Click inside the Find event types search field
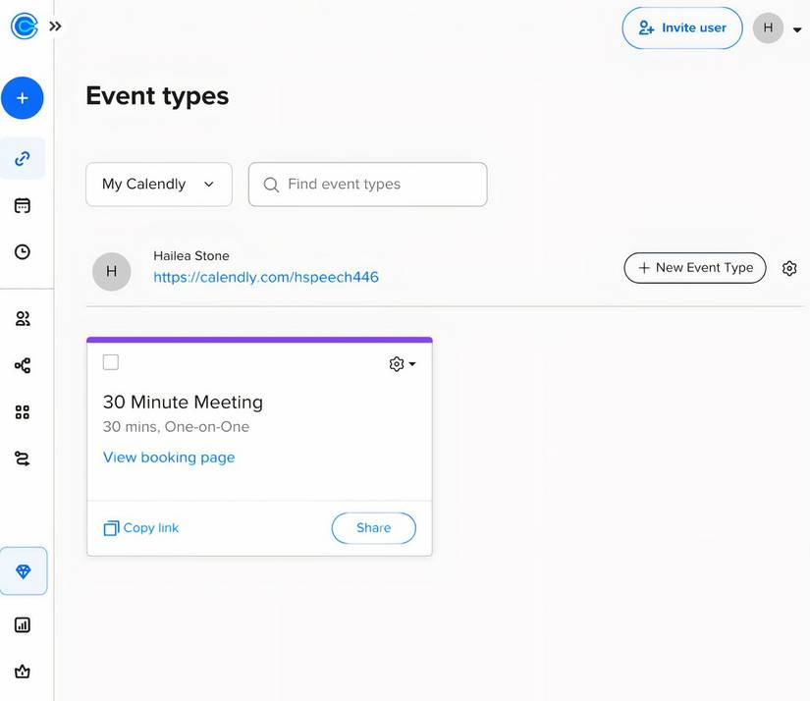This screenshot has width=810, height=701. (367, 184)
